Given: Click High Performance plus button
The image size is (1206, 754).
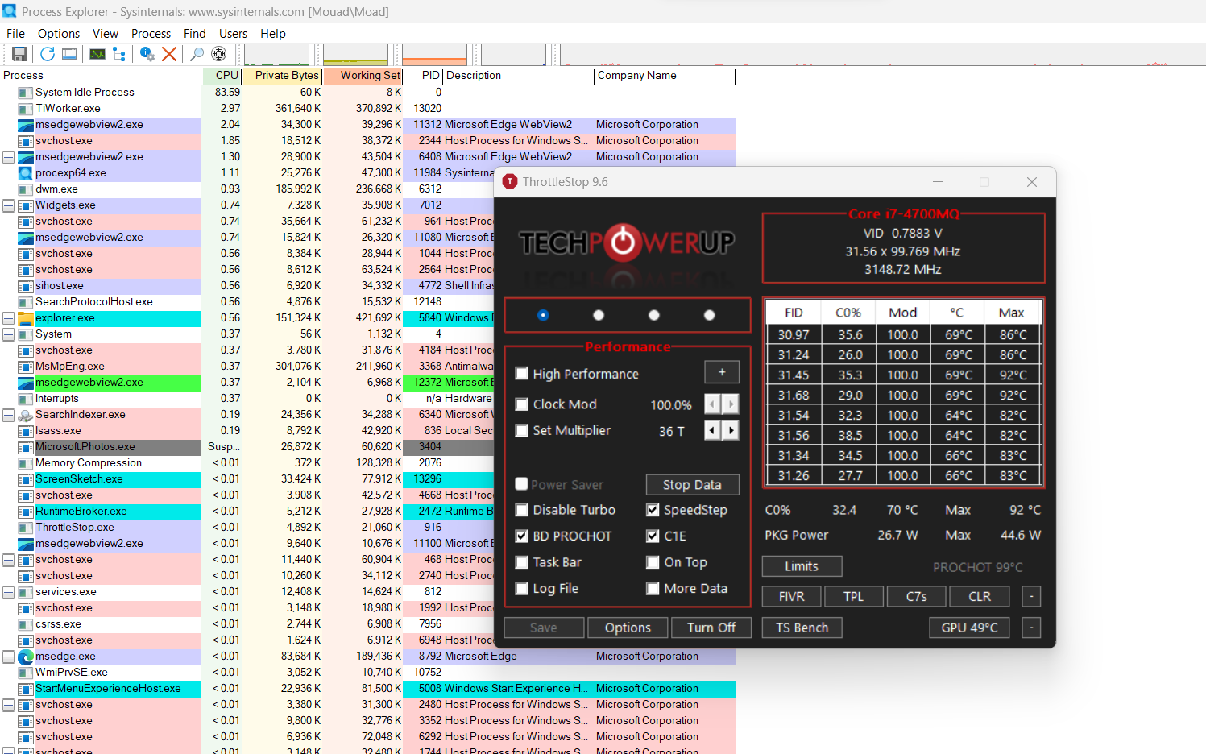Looking at the screenshot, I should 722,372.
